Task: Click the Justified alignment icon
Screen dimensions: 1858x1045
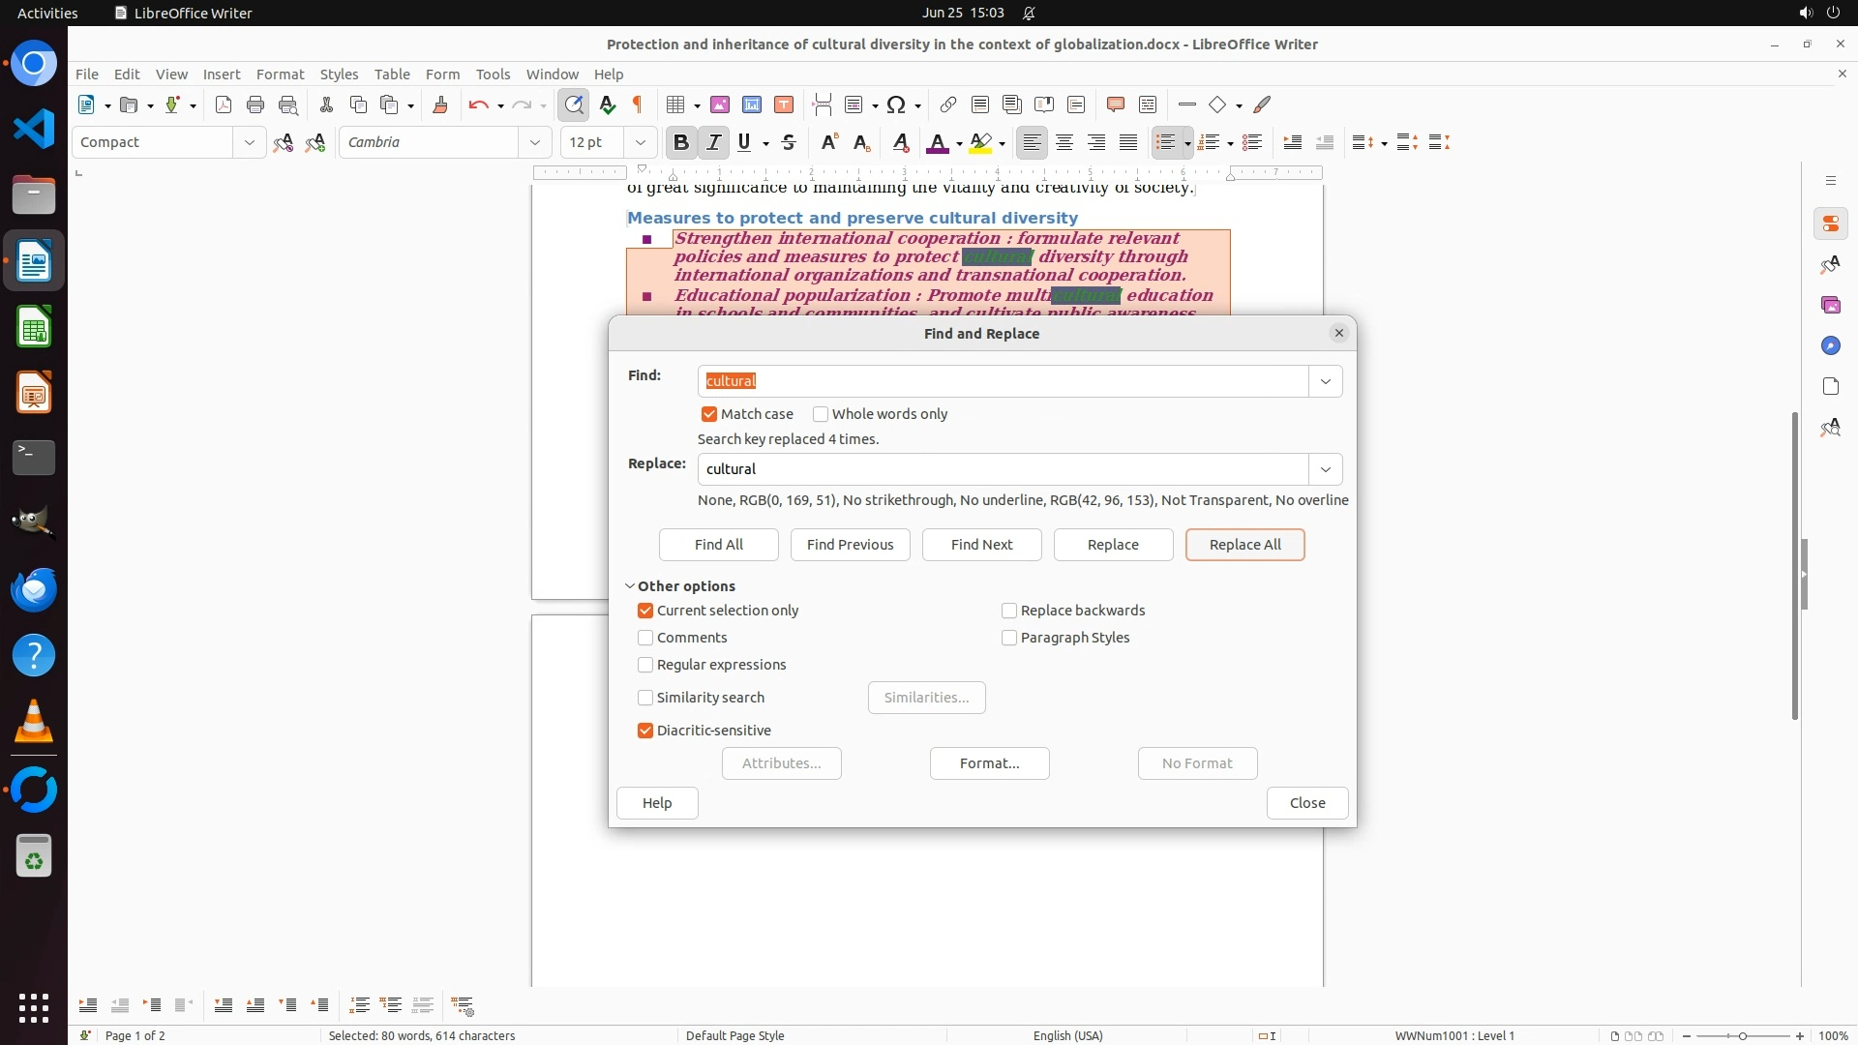Action: (1128, 142)
